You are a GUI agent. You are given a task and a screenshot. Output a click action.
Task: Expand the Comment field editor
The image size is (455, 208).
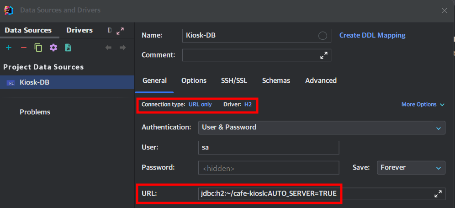pyautogui.click(x=324, y=55)
